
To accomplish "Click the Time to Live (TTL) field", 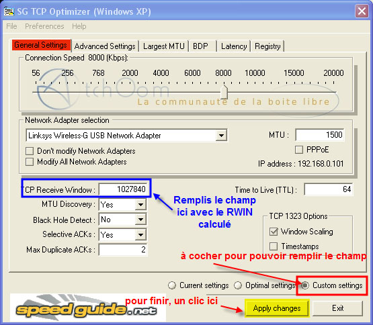I will point(328,189).
